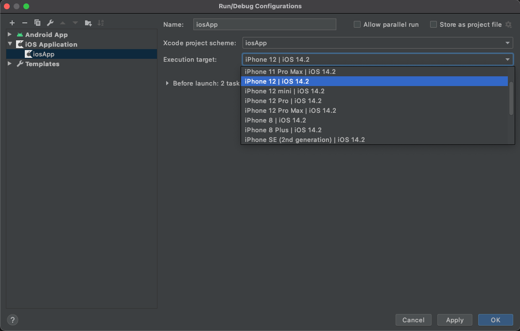Viewport: 520px width, 331px height.
Task: Select iPhone 12 | iOS 14.2 option
Action: point(374,81)
